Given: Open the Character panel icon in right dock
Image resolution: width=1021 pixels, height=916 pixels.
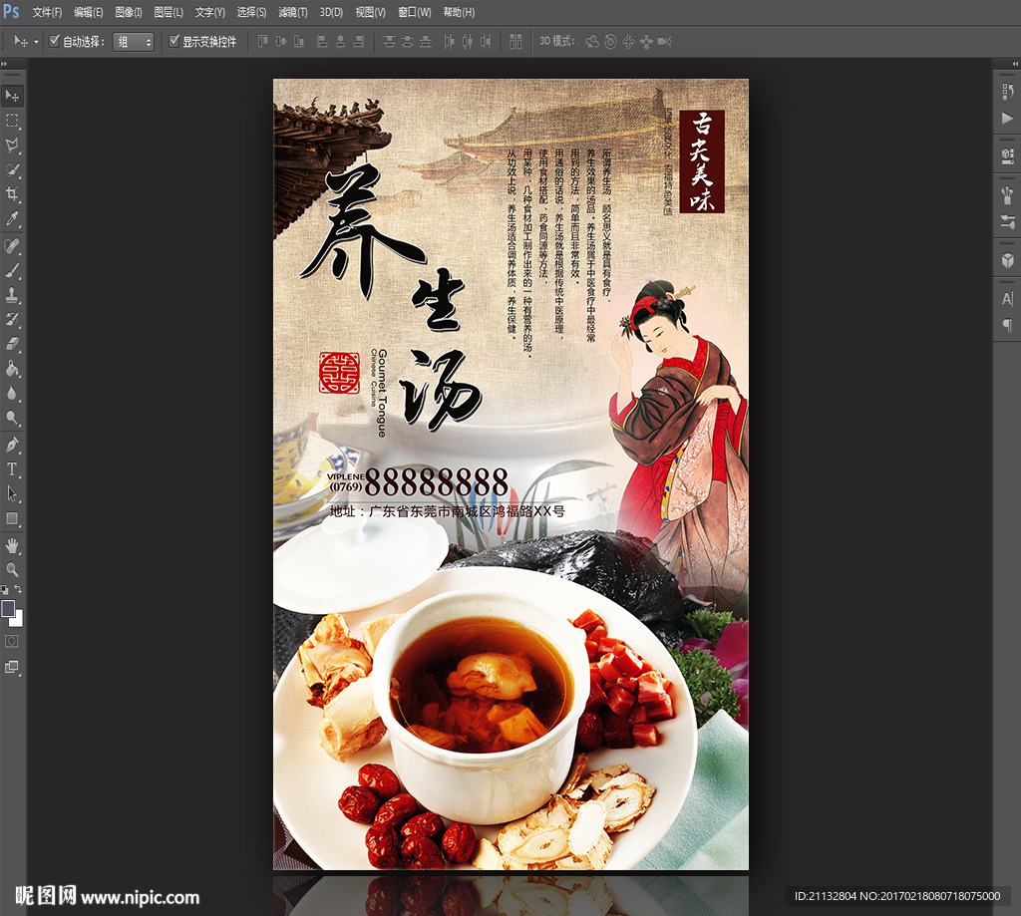Looking at the screenshot, I should point(1007,299).
